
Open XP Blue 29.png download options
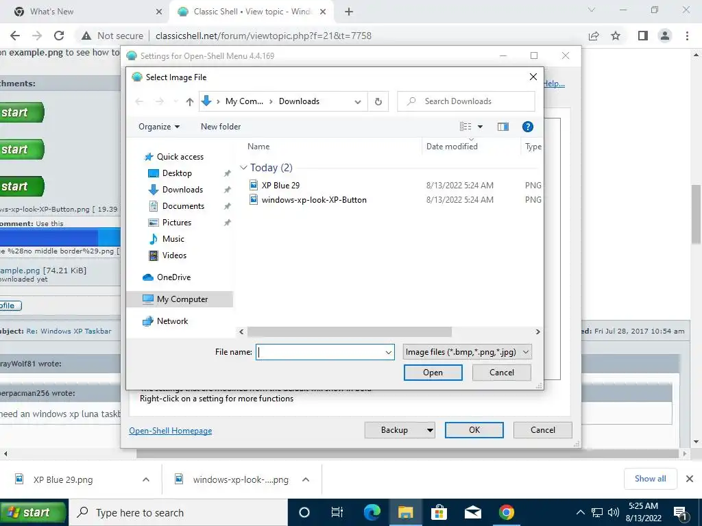point(146,479)
